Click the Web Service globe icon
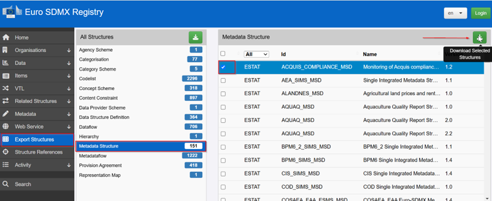Viewport: 492px width, 201px height. click(5, 127)
